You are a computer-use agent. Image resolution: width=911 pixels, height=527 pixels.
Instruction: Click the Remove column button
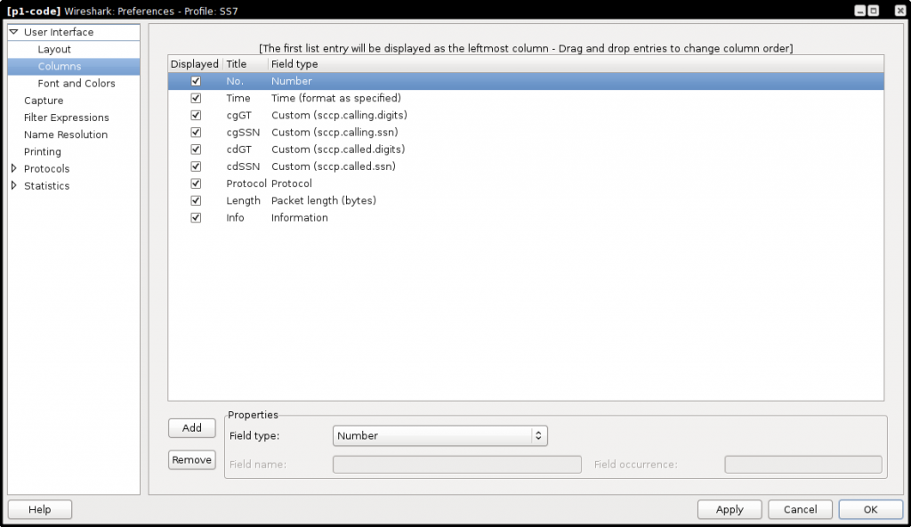pyautogui.click(x=192, y=460)
